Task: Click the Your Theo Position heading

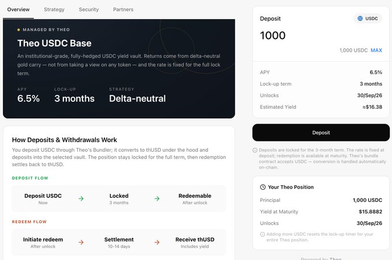Action: pos(291,187)
